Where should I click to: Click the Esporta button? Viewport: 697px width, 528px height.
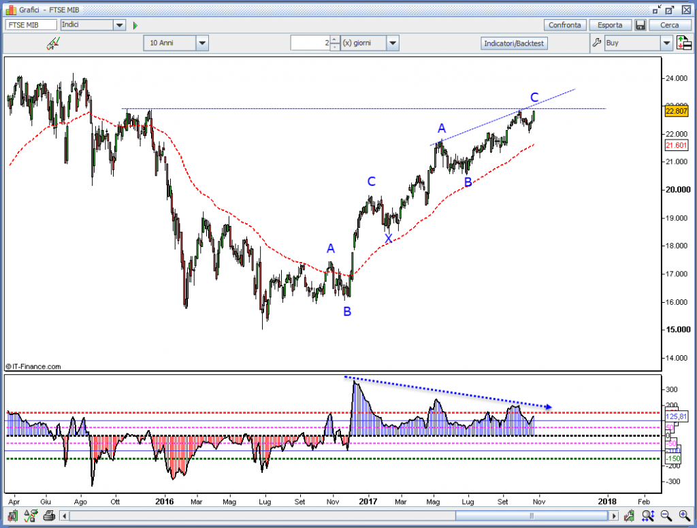click(x=609, y=25)
